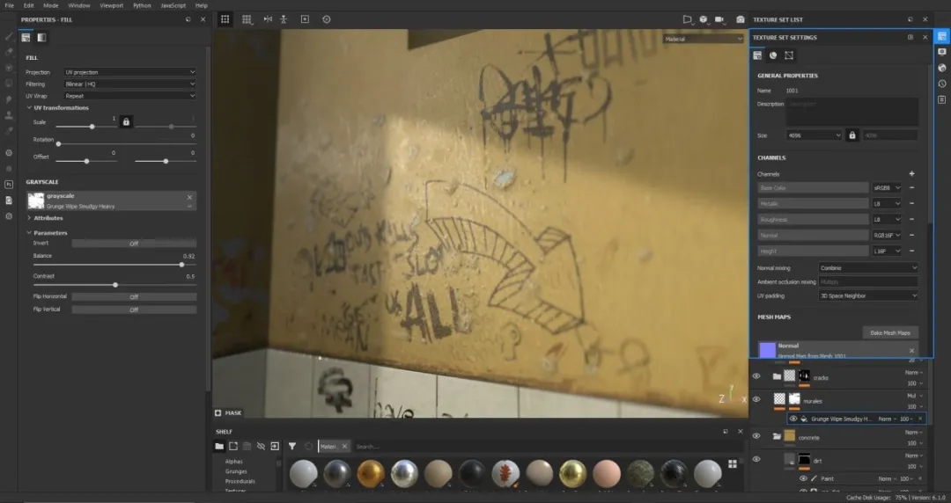951x503 pixels.
Task: Open the Mode menu
Action: (x=51, y=5)
